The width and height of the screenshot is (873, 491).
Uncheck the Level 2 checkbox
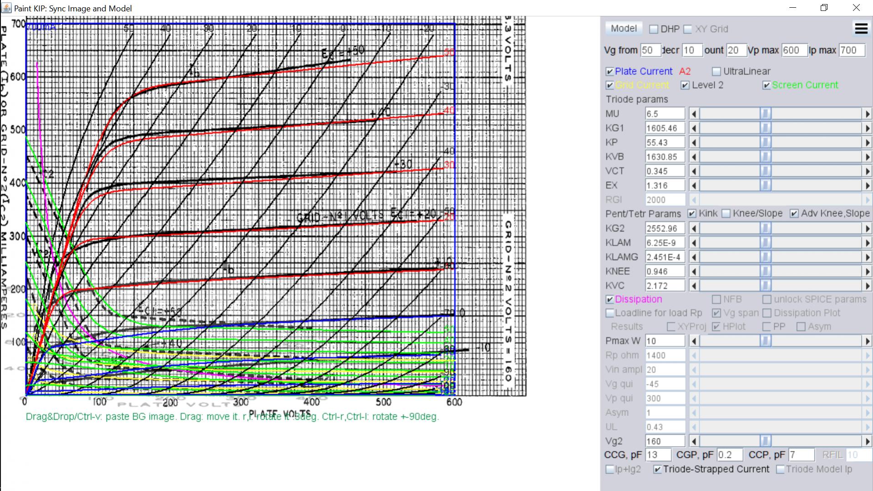pyautogui.click(x=685, y=85)
